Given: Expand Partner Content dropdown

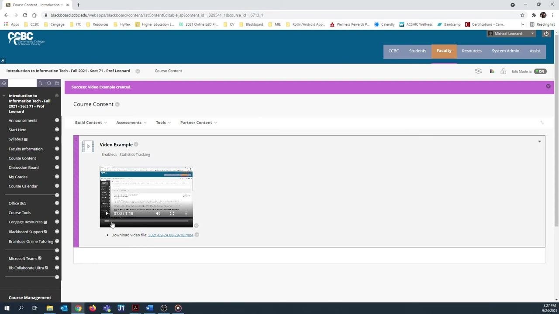Looking at the screenshot, I should click(x=199, y=123).
